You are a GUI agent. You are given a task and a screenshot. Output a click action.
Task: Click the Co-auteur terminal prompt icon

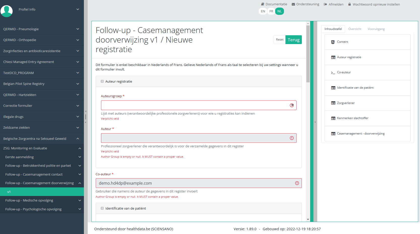click(333, 73)
